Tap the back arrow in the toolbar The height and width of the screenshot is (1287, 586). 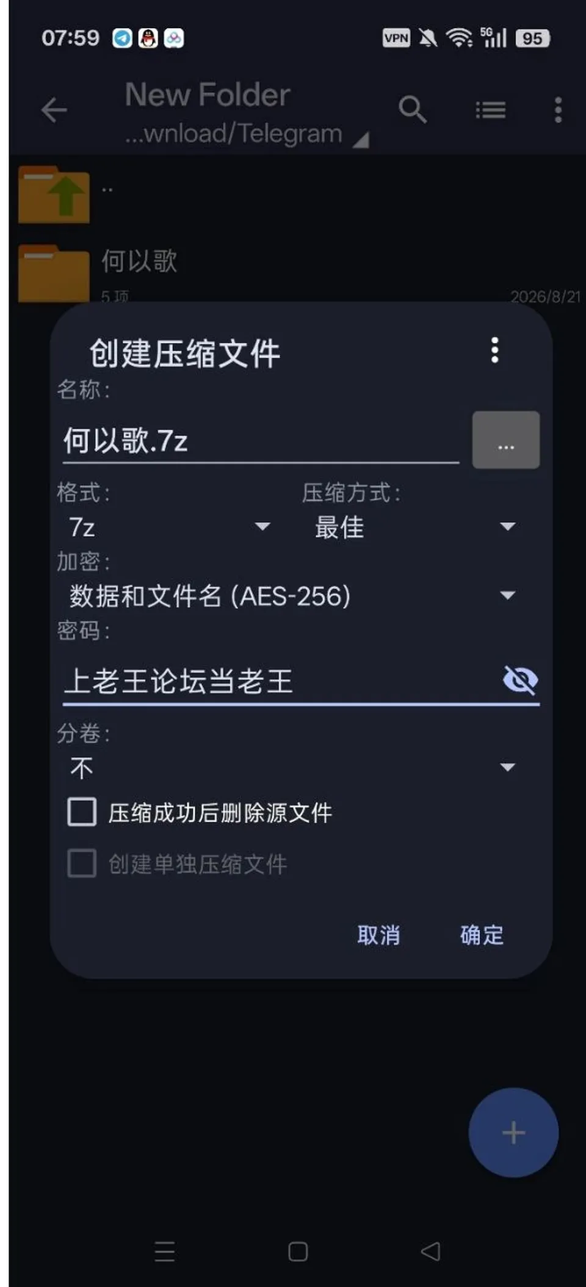(54, 111)
